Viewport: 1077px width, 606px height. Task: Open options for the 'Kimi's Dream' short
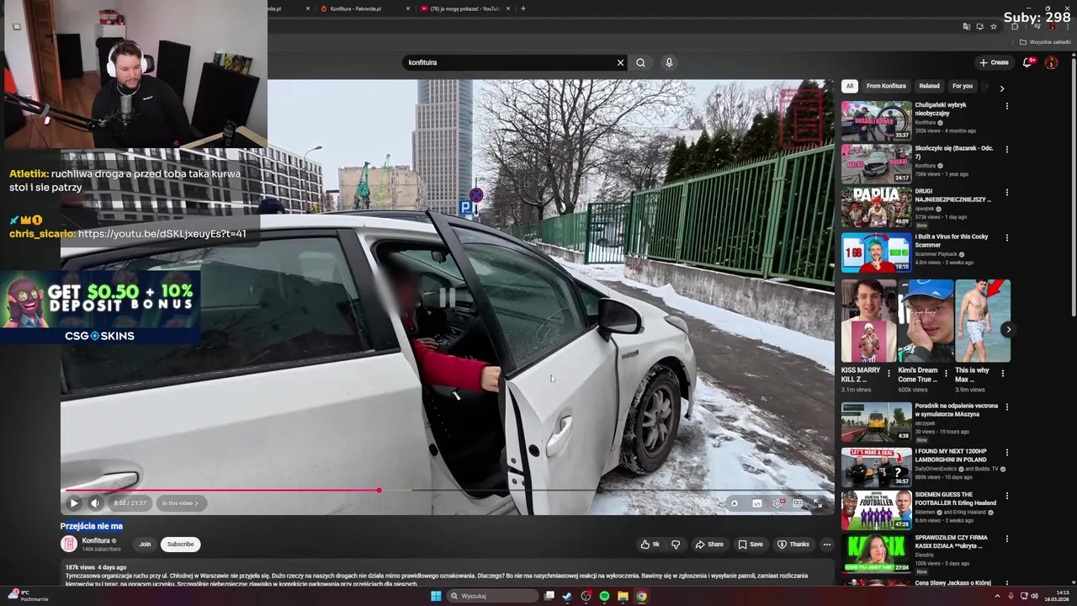[x=945, y=373]
